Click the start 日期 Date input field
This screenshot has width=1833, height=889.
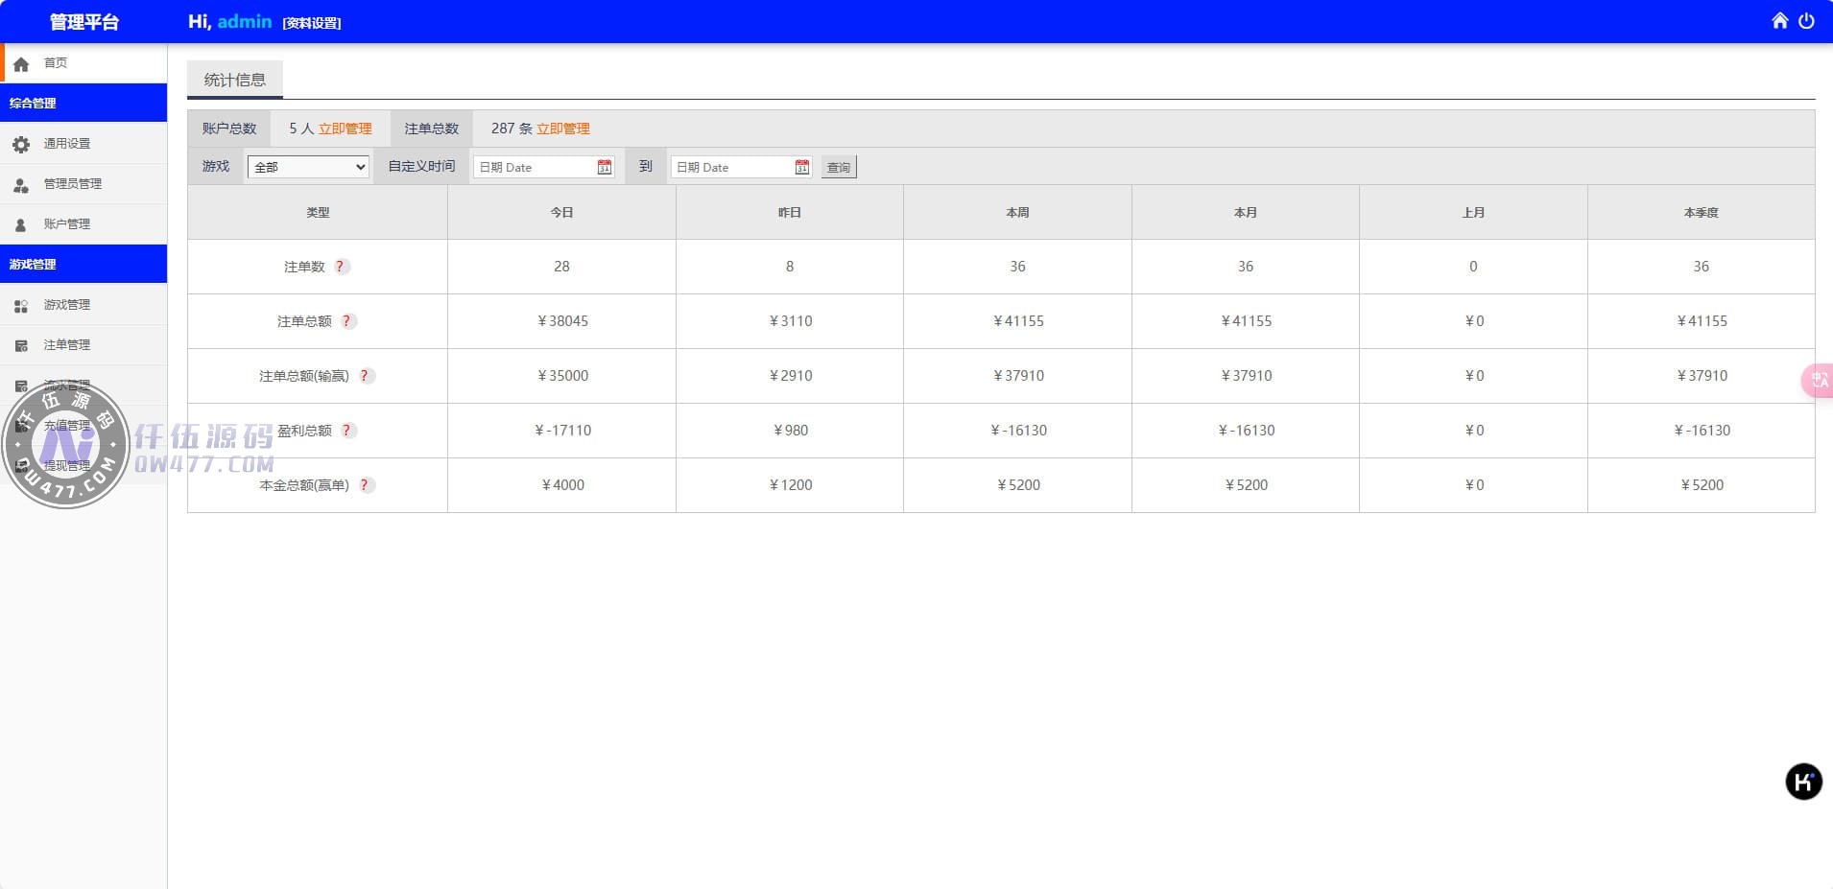[x=535, y=167]
